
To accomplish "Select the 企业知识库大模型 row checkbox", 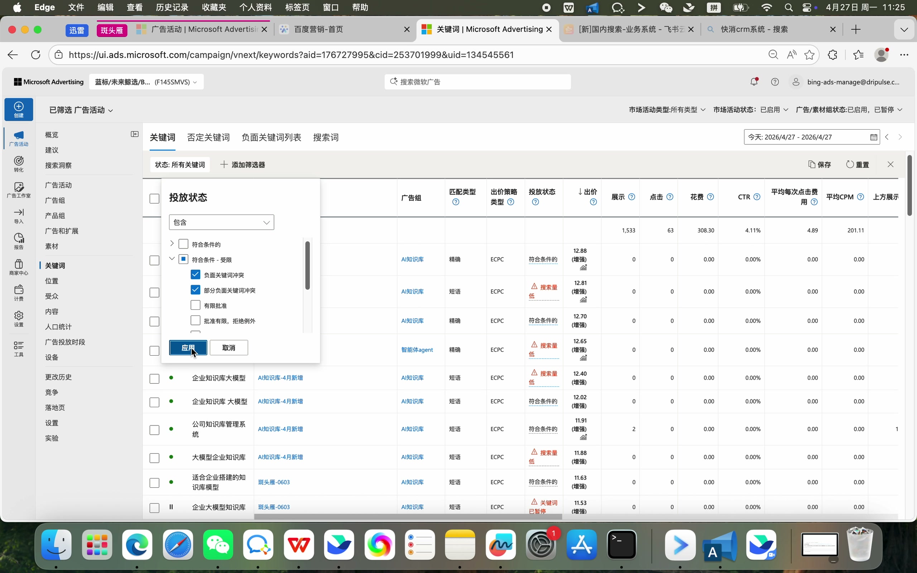I will 154,379.
